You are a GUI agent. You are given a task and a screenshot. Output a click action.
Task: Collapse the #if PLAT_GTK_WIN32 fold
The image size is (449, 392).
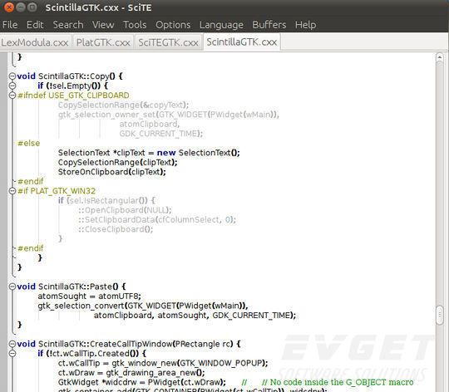12,191
